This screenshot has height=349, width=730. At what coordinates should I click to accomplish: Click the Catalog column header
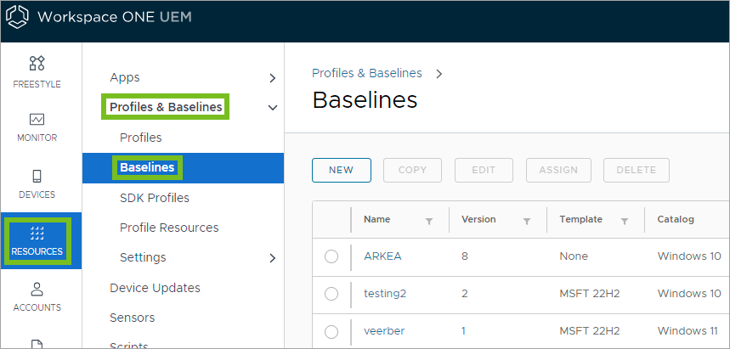(676, 219)
